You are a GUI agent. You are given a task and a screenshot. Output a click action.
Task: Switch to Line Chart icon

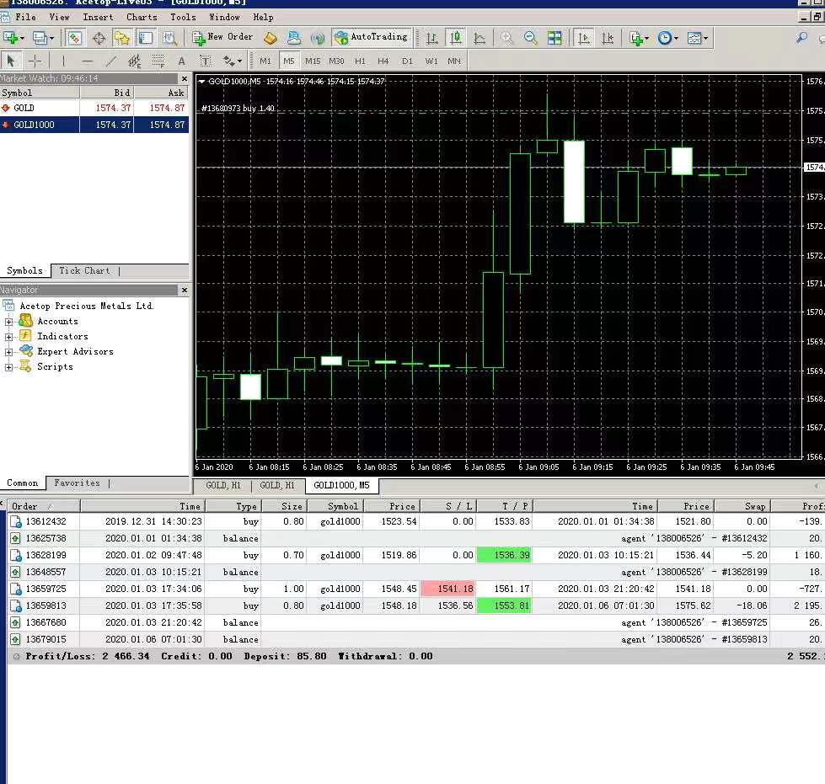click(479, 38)
